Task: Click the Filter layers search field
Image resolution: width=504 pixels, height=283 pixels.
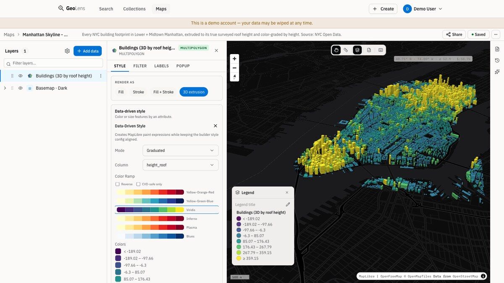Action: point(53,63)
